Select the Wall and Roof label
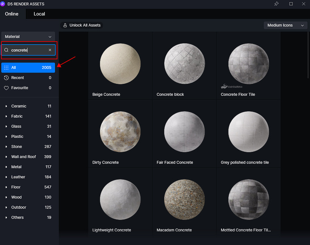Image resolution: width=310 pixels, height=245 pixels. [24, 157]
